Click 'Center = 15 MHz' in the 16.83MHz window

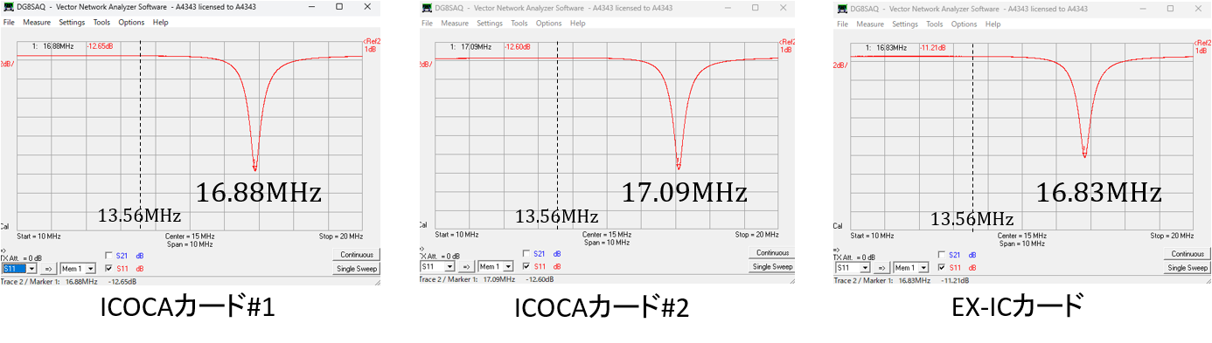click(x=1022, y=236)
